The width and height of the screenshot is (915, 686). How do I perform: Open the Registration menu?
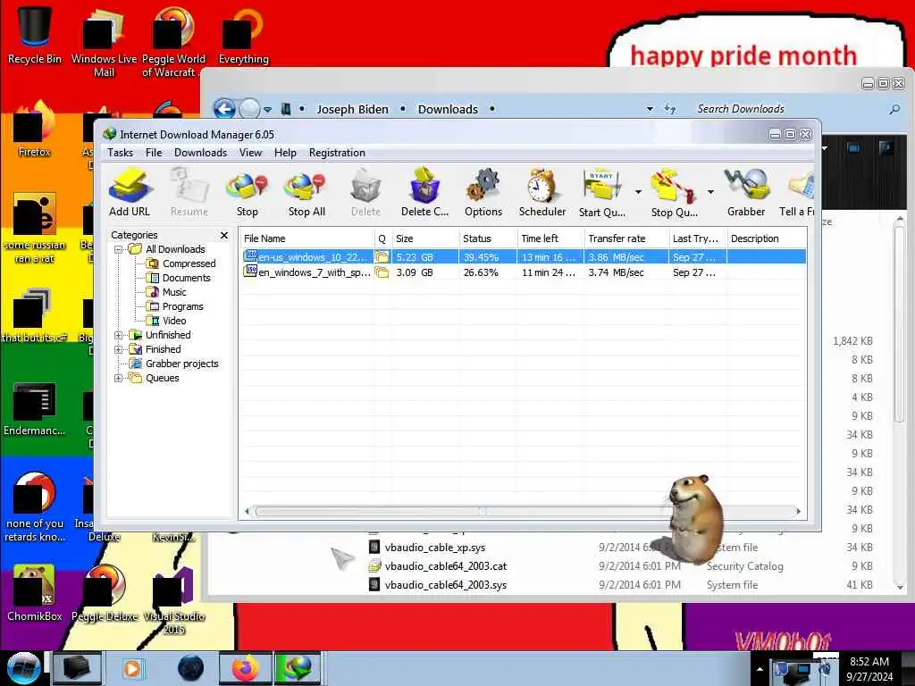coord(337,153)
